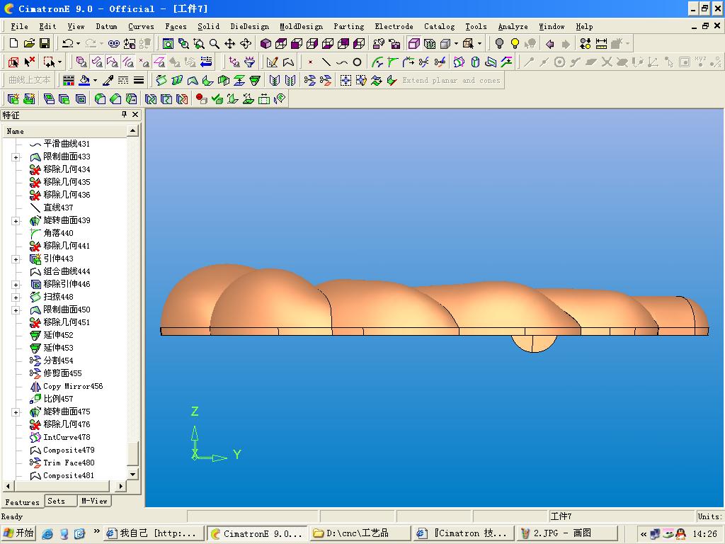
Task: Click the line weight icon
Action: 139,81
